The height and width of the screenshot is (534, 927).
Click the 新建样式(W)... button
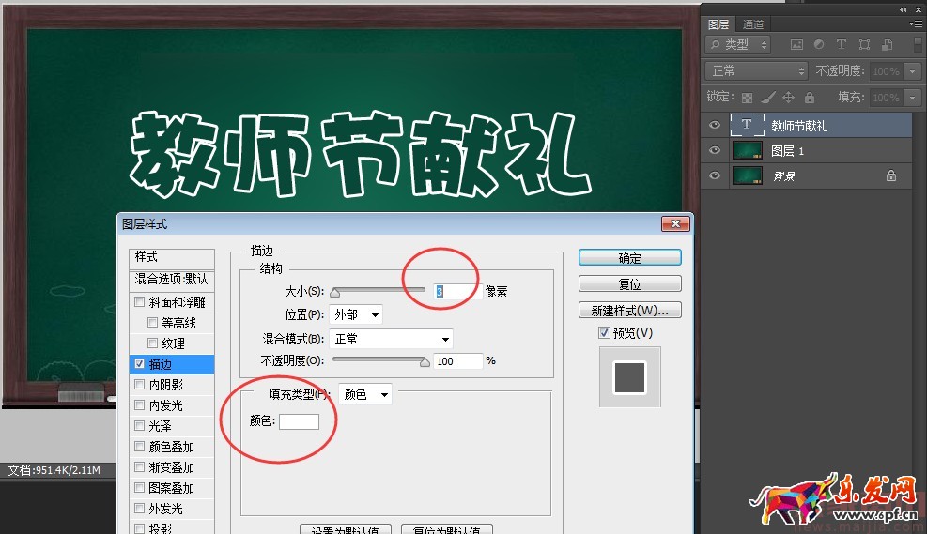coord(629,311)
